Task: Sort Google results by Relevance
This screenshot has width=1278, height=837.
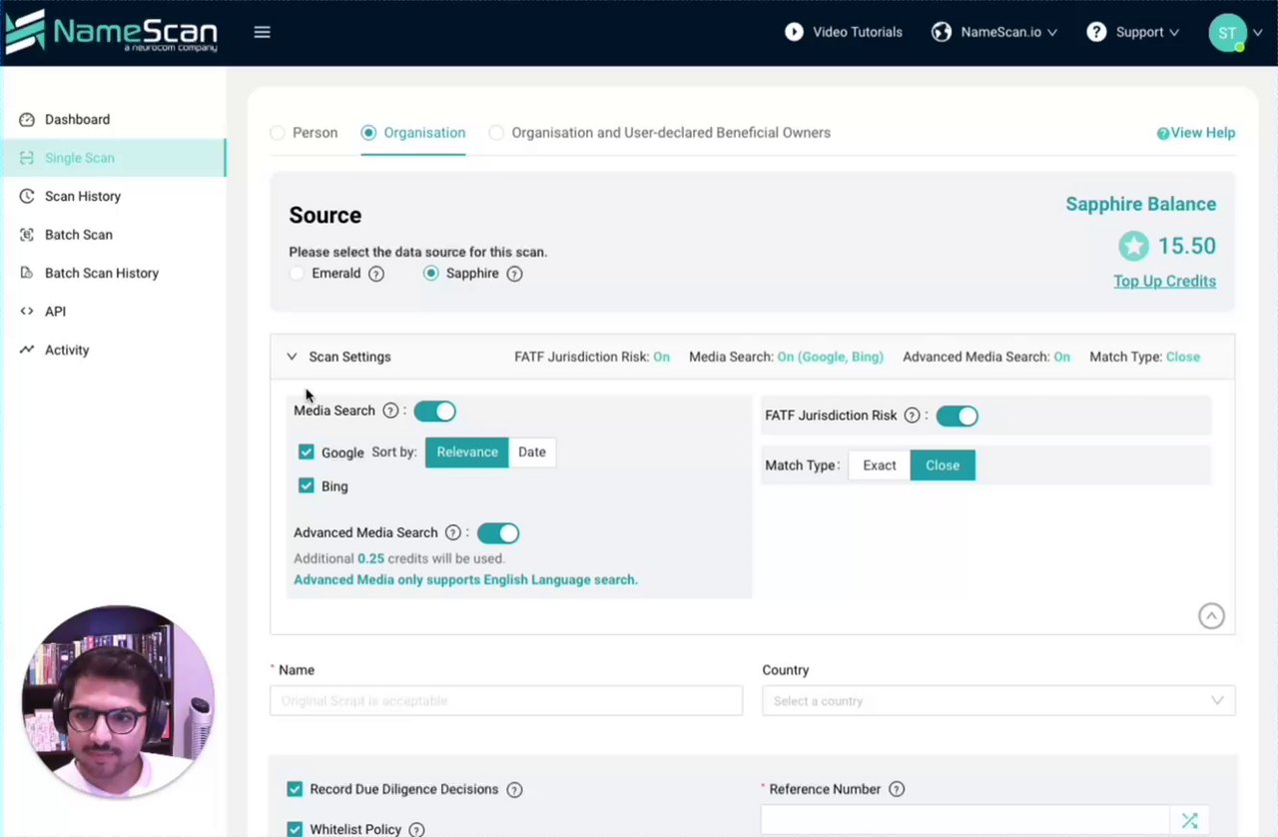Action: (x=467, y=452)
